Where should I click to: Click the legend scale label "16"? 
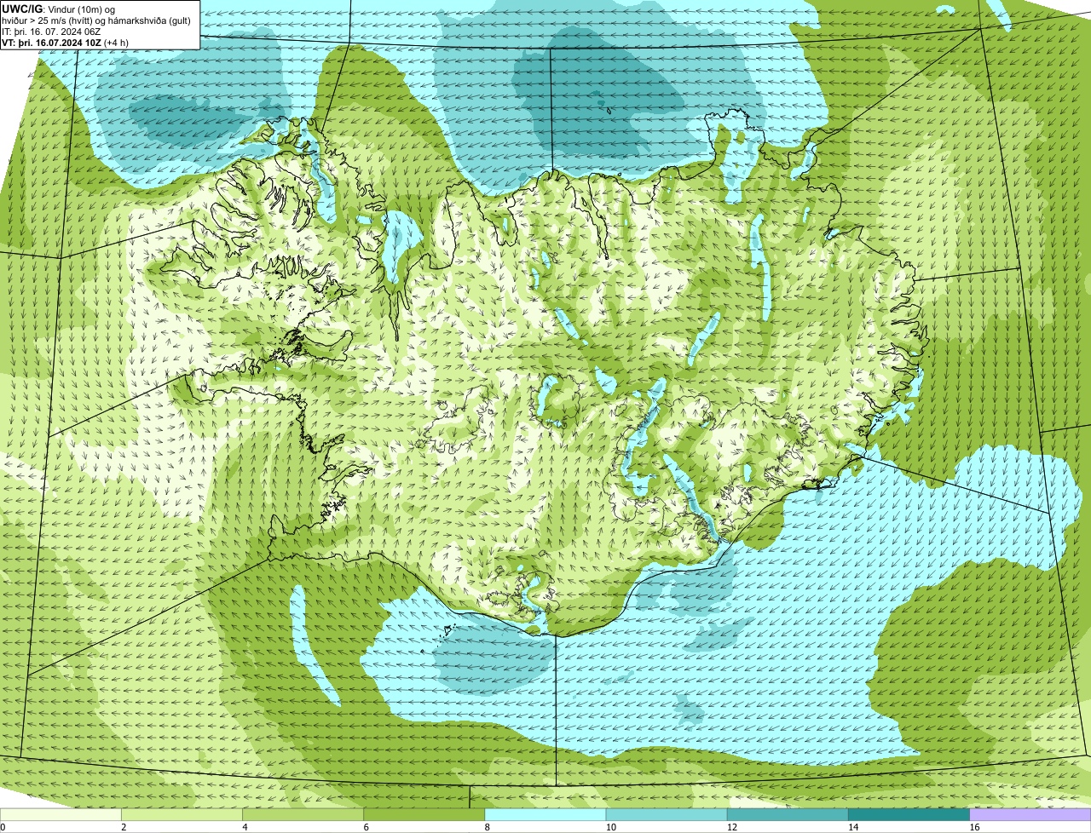pyautogui.click(x=973, y=827)
